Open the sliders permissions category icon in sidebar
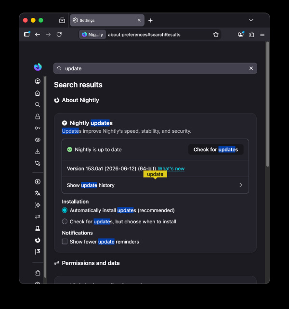Screen dimensions: 289x309 (38, 217)
